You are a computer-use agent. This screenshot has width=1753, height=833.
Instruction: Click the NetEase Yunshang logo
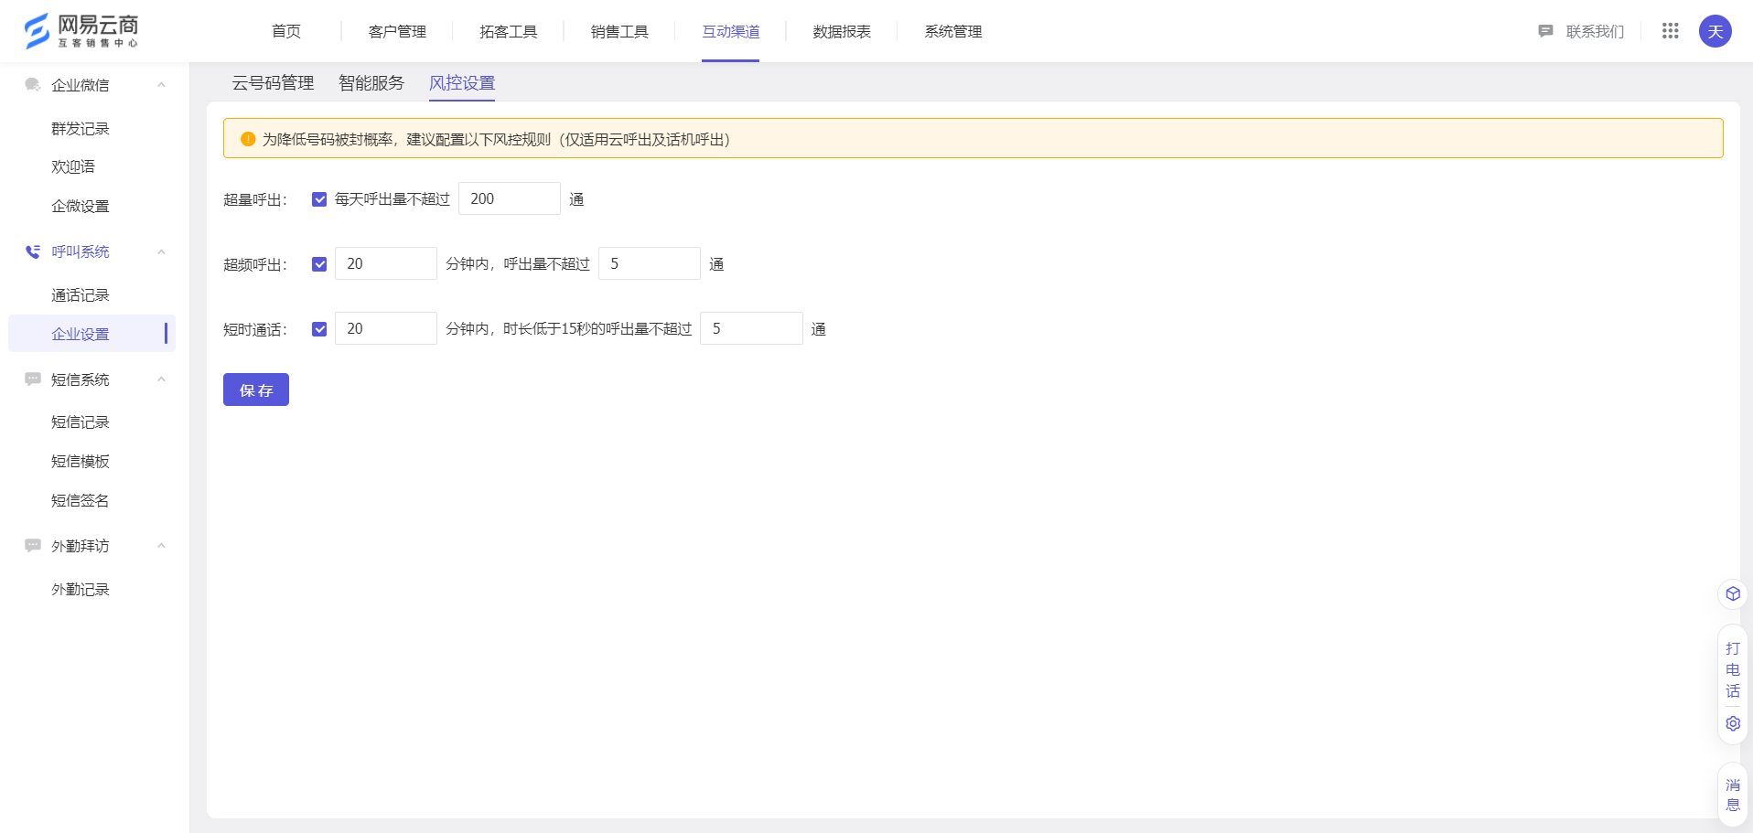pyautogui.click(x=81, y=31)
